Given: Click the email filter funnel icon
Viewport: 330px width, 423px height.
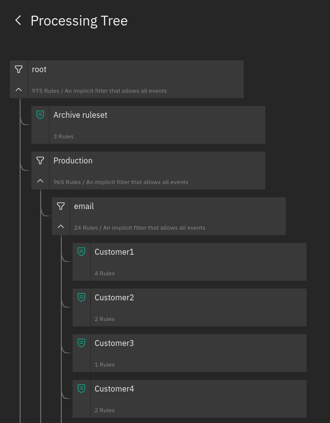Looking at the screenshot, I should tap(61, 206).
